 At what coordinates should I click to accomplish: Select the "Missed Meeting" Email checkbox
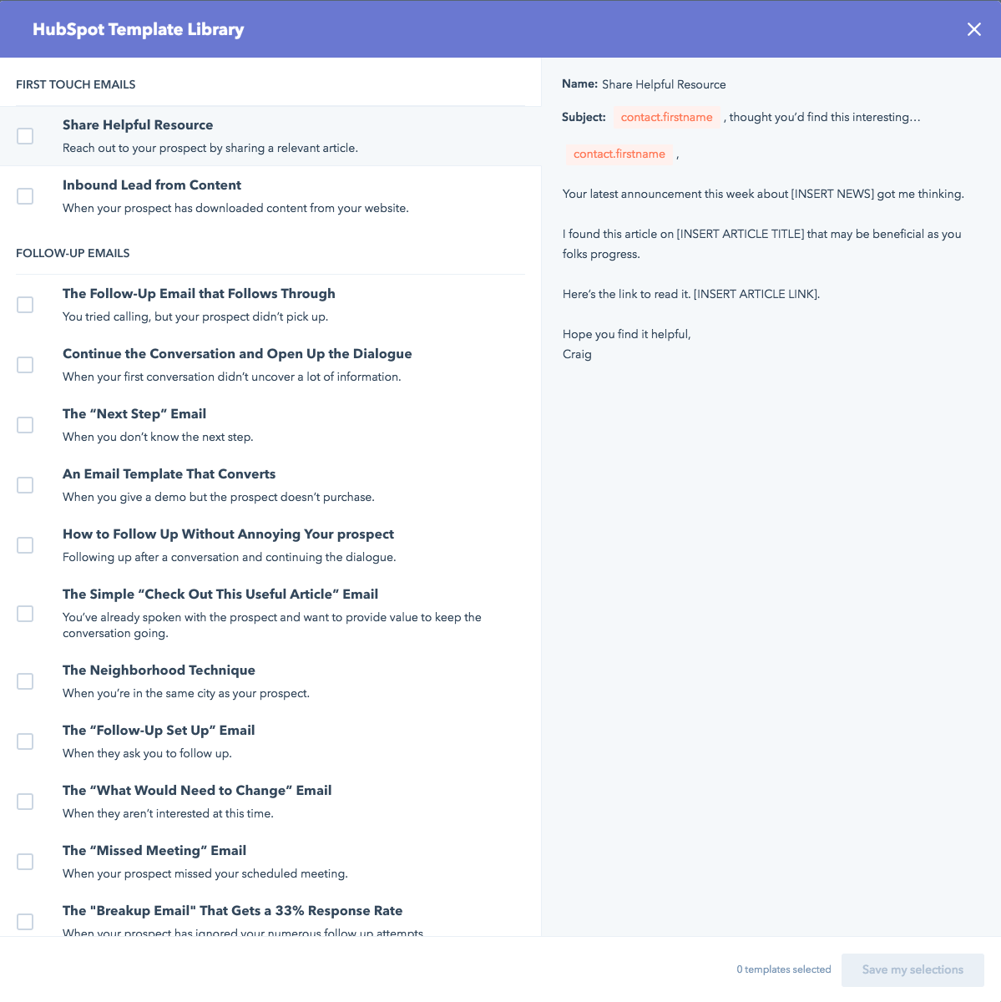click(25, 861)
